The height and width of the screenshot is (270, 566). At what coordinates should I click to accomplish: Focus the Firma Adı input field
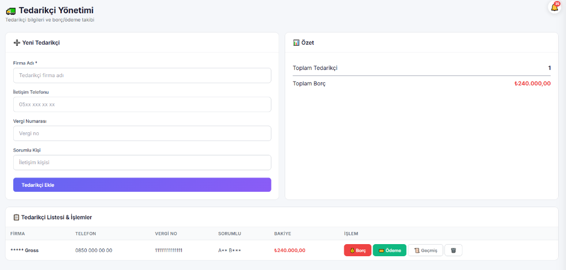tap(142, 75)
